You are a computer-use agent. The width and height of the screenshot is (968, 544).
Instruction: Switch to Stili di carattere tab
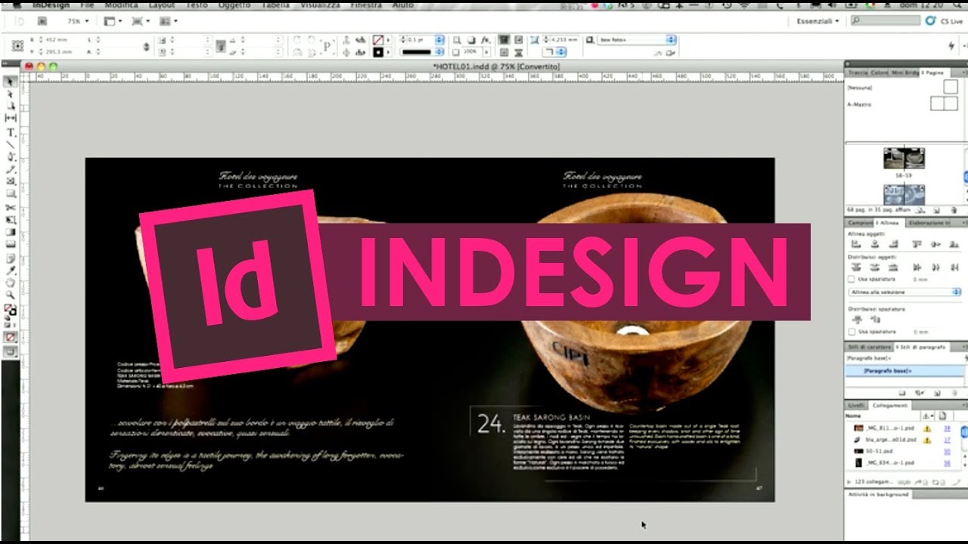pyautogui.click(x=868, y=347)
